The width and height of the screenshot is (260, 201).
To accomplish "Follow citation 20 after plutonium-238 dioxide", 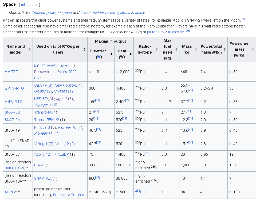I will pos(187,31).
